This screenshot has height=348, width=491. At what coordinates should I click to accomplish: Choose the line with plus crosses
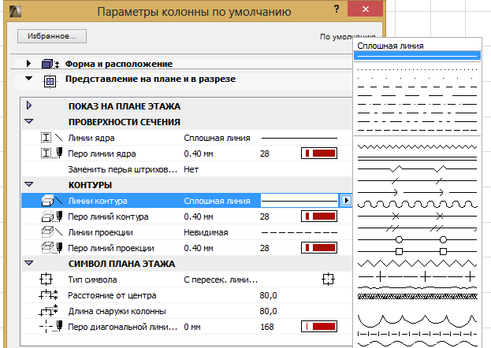[x=417, y=276]
